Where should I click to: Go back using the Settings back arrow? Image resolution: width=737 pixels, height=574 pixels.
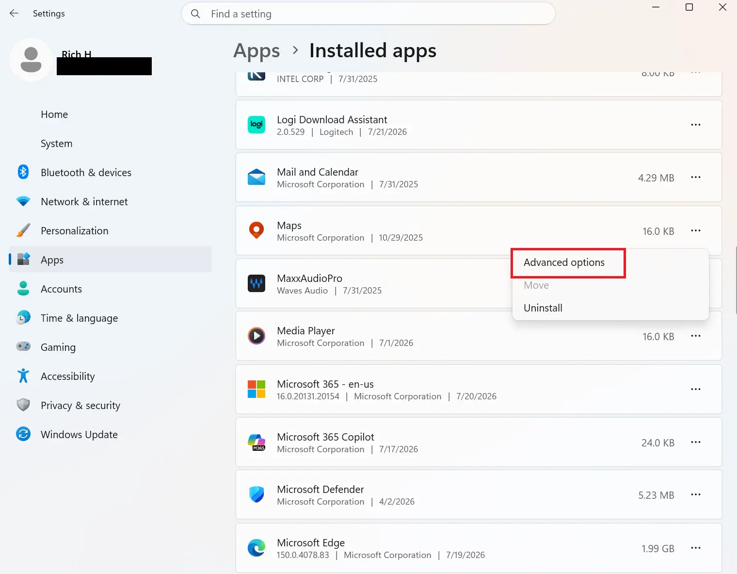(x=14, y=14)
